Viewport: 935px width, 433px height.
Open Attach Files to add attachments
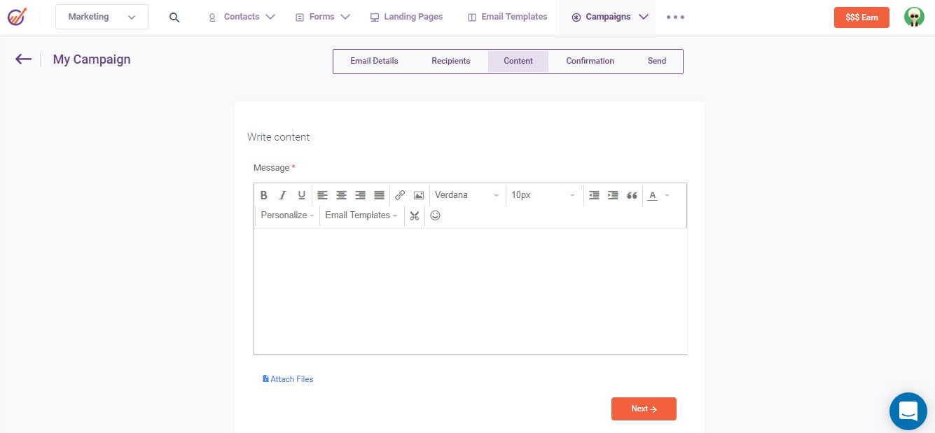tap(288, 378)
